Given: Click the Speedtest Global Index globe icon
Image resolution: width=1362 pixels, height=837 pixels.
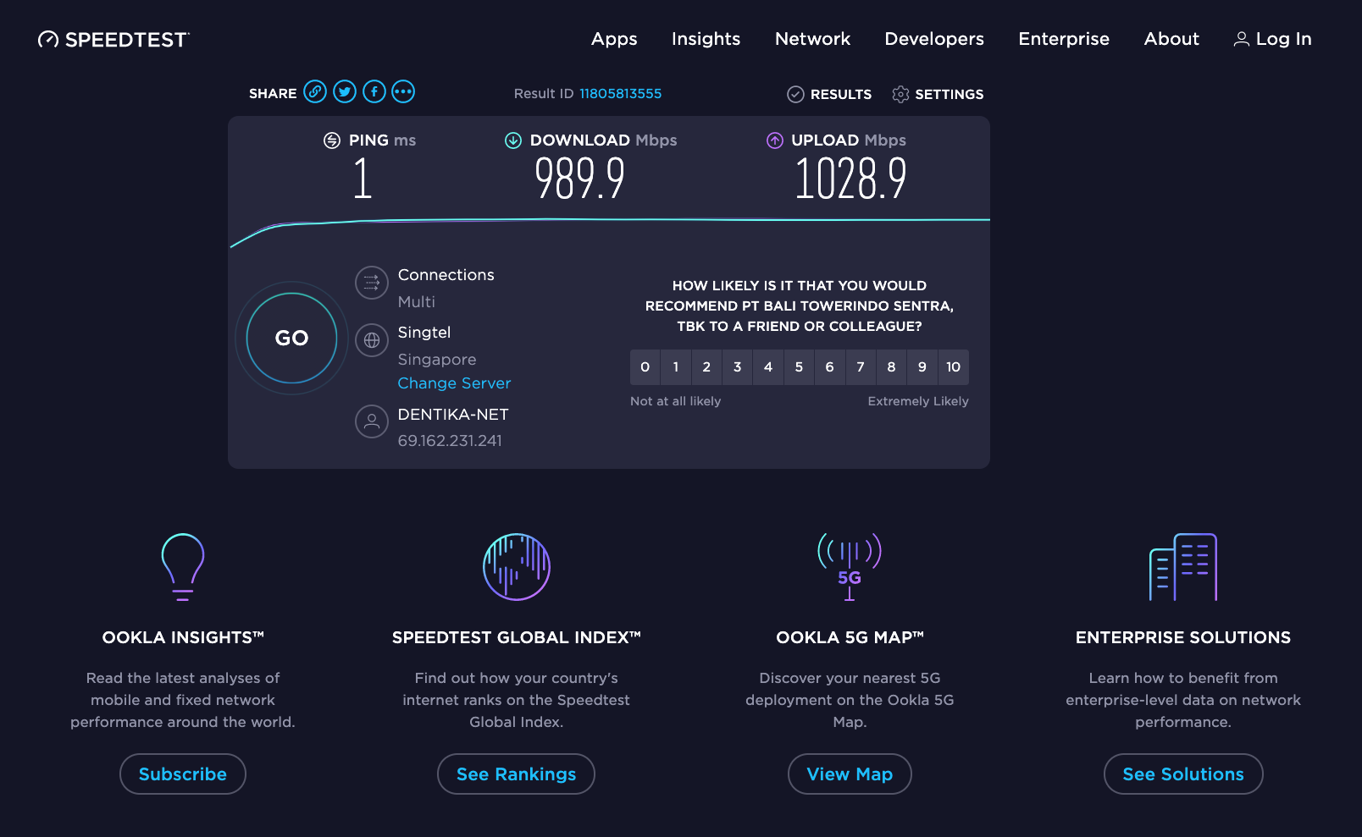Looking at the screenshot, I should 517,567.
